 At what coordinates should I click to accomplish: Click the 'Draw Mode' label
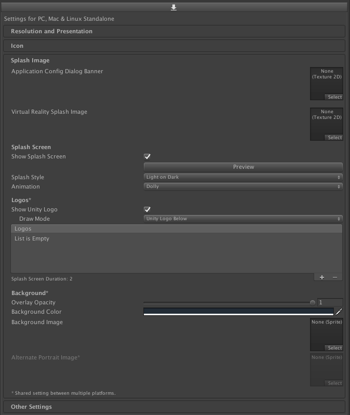[34, 219]
